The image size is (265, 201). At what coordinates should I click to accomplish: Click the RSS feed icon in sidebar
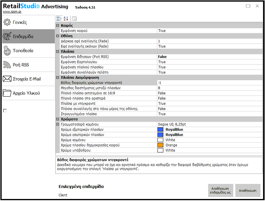[7, 65]
